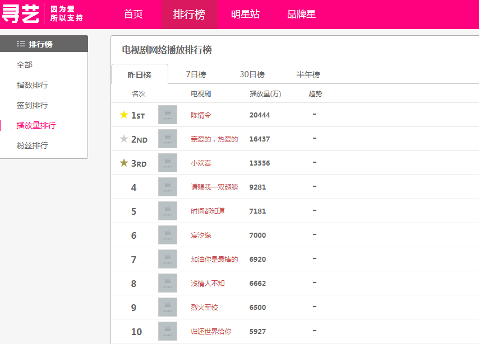This screenshot has width=479, height=344.
Task: Select 指数排行 in the sidebar
Action: [31, 85]
